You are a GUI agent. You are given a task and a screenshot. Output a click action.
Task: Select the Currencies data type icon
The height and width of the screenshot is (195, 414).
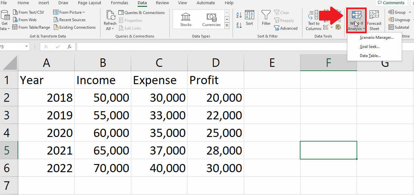pyautogui.click(x=211, y=20)
